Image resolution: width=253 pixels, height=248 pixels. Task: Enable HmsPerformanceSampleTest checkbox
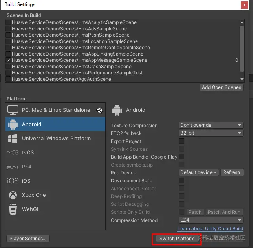(x=8, y=73)
